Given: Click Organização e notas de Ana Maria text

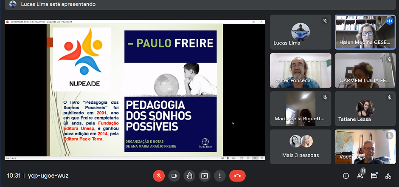Looking at the screenshot, I should point(151,144).
